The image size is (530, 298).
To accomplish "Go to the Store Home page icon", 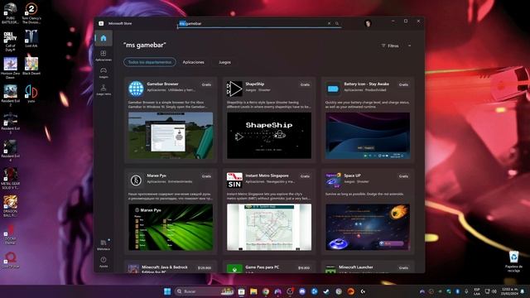I will [104, 38].
